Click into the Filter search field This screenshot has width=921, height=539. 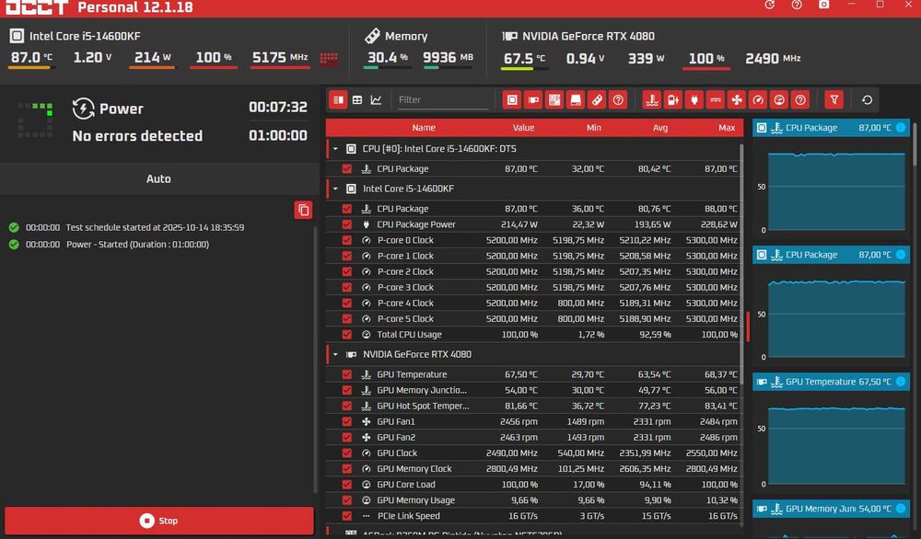(x=442, y=99)
